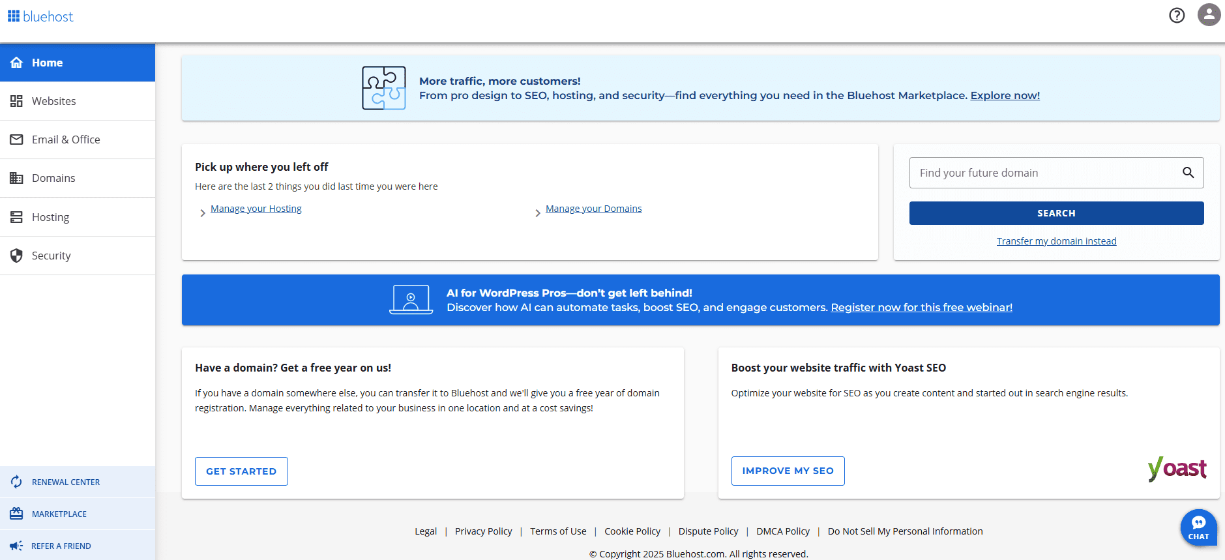Click the Renewal Center refresh icon

[x=16, y=482]
